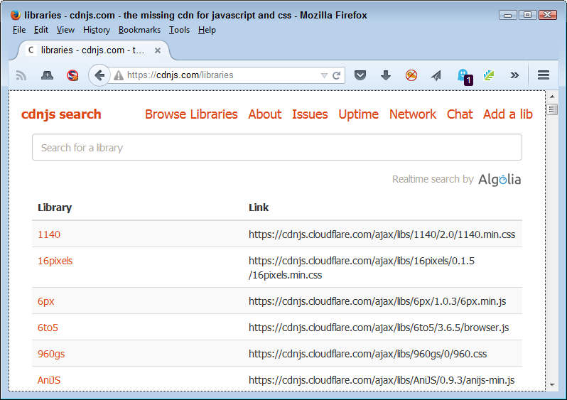Click the private browsing mask icon
The height and width of the screenshot is (400, 567).
tap(47, 75)
